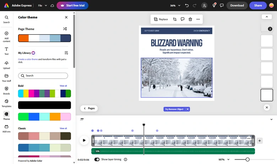Click the Download button

(x=237, y=5)
